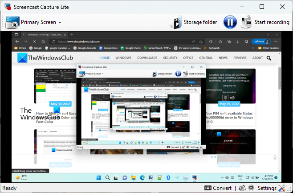Select DOWNLOADS in TheWindowsClub navigation
Image resolution: width=293 pixels, height=193 pixels.
click(x=147, y=58)
